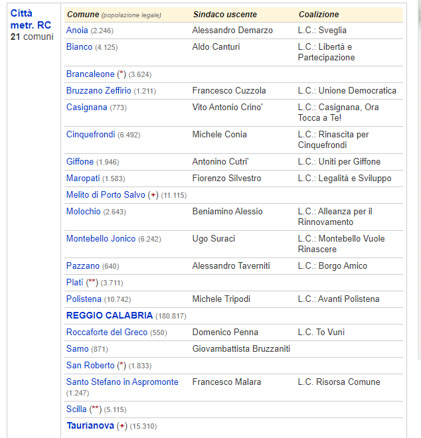This screenshot has width=421, height=438.
Task: Select the name Francesco Cuzzola
Action: point(229,90)
